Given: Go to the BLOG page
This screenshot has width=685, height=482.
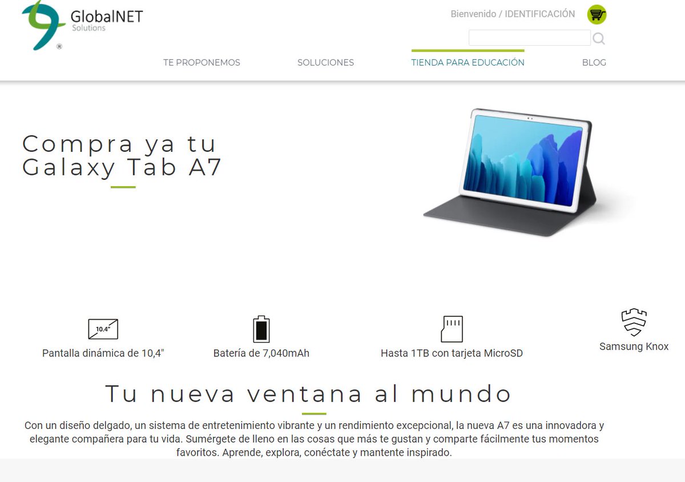Looking at the screenshot, I should pyautogui.click(x=594, y=63).
